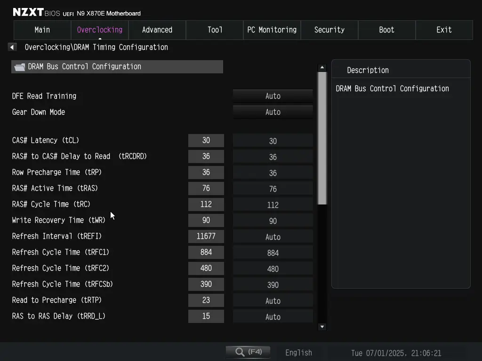Select the DFE Read Training label

44,96
